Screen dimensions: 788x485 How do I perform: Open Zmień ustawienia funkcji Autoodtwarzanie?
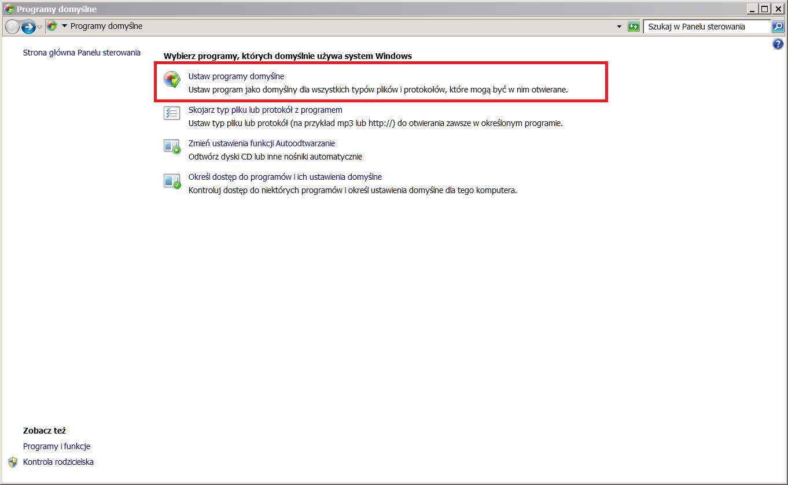tap(262, 143)
